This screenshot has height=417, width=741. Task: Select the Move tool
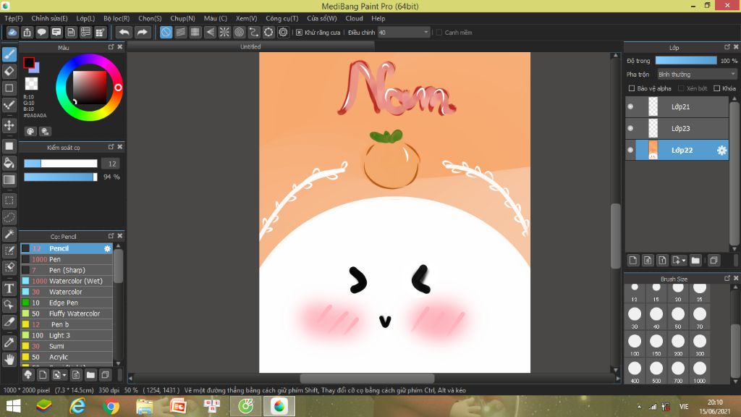pos(9,125)
